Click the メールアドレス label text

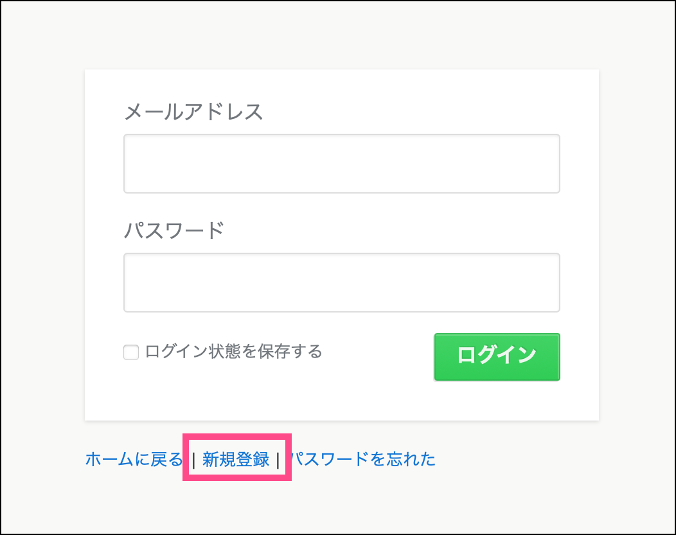pos(193,111)
